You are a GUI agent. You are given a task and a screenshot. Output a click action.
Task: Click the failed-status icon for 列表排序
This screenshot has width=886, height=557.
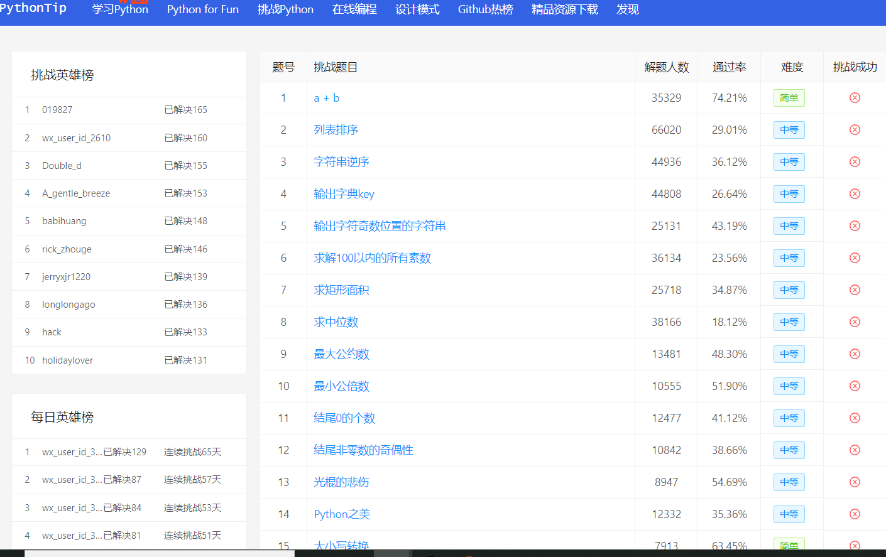click(x=854, y=129)
